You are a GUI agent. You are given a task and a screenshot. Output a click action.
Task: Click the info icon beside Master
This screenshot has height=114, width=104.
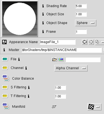point(4,50)
